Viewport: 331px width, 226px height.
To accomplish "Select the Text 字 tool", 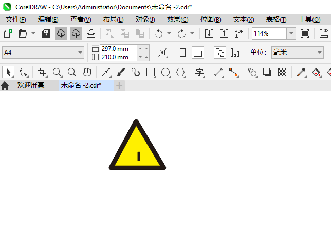I will coord(199,72).
